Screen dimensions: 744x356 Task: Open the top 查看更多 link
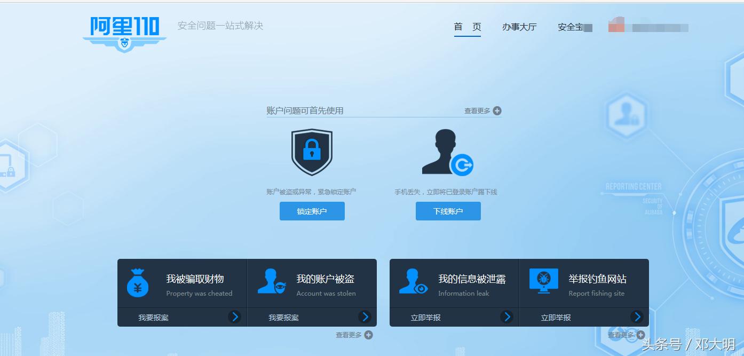click(x=477, y=110)
